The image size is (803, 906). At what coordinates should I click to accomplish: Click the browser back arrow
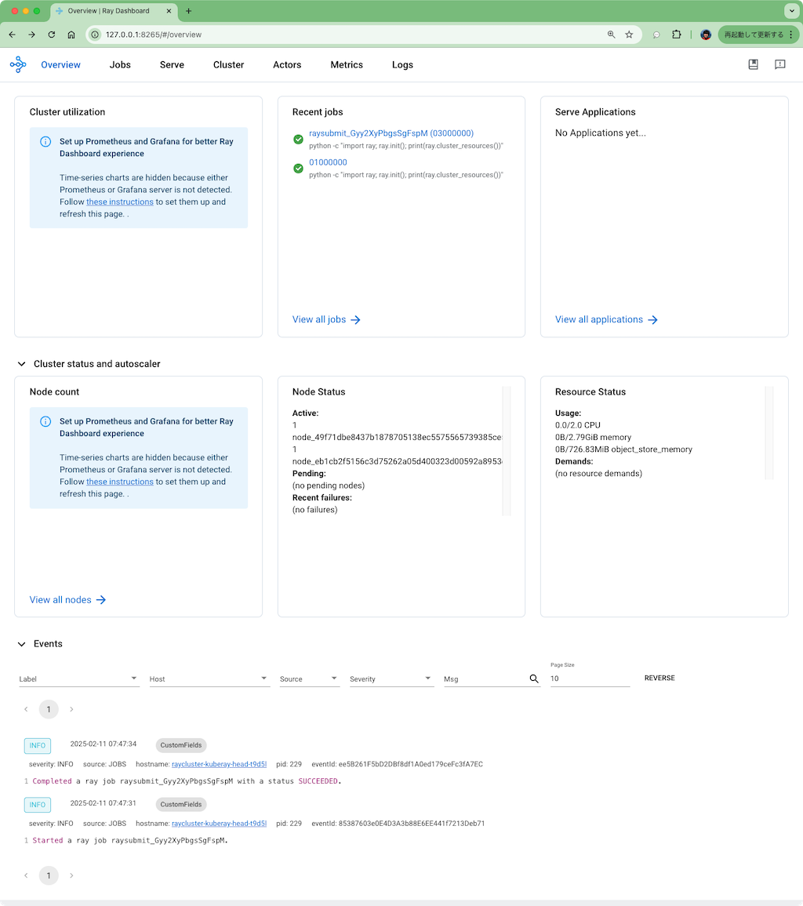point(12,35)
